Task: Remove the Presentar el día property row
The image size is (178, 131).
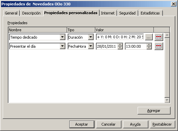Action: [x=159, y=46]
